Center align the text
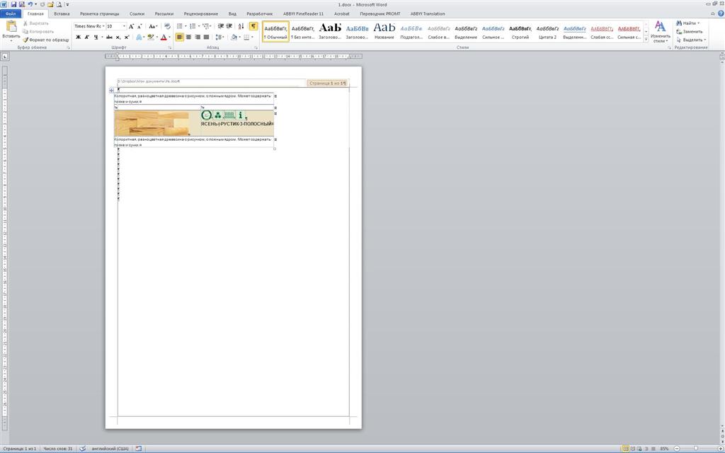The height and width of the screenshot is (453, 725). pyautogui.click(x=188, y=37)
